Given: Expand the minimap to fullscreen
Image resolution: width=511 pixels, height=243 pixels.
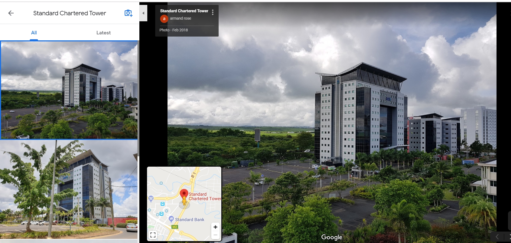Looking at the screenshot, I should point(153,235).
